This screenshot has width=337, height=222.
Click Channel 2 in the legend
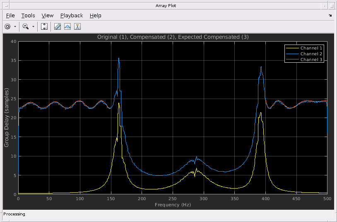point(311,54)
